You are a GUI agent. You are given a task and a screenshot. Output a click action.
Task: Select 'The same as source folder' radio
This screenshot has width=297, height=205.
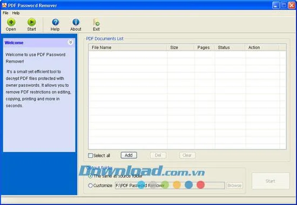tap(90, 176)
